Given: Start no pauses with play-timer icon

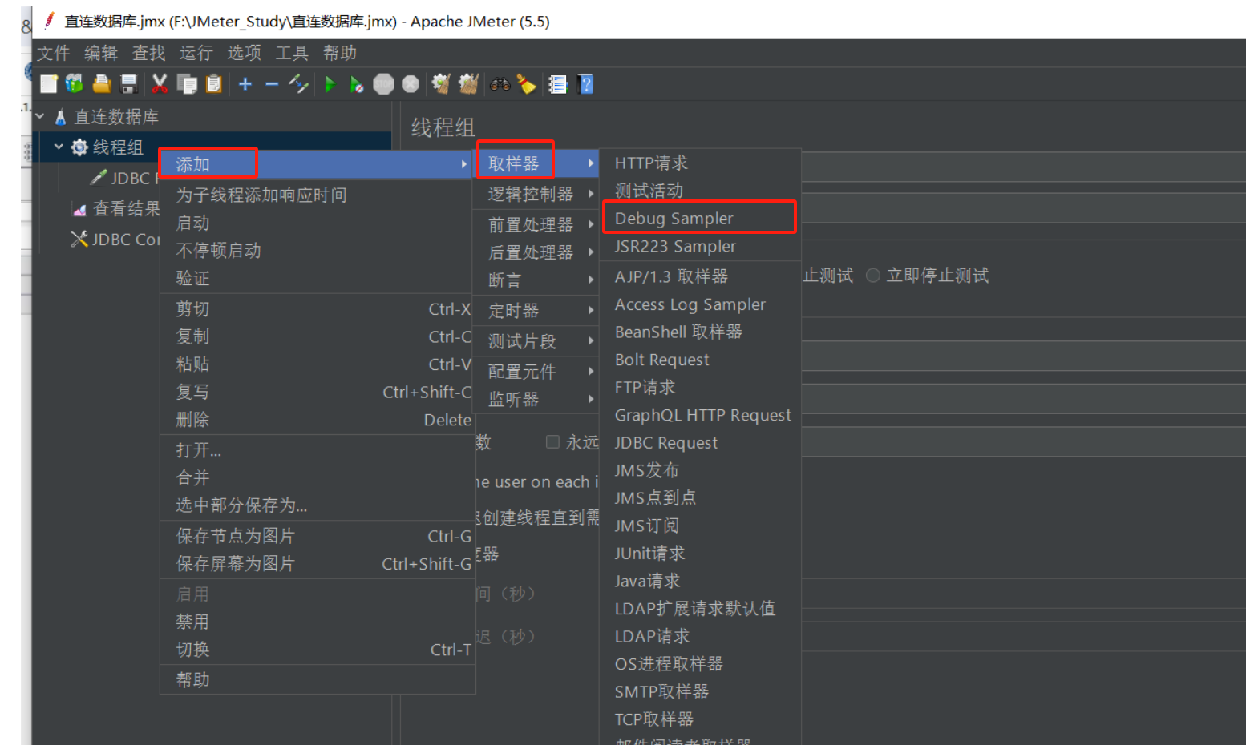Looking at the screenshot, I should pos(356,84).
